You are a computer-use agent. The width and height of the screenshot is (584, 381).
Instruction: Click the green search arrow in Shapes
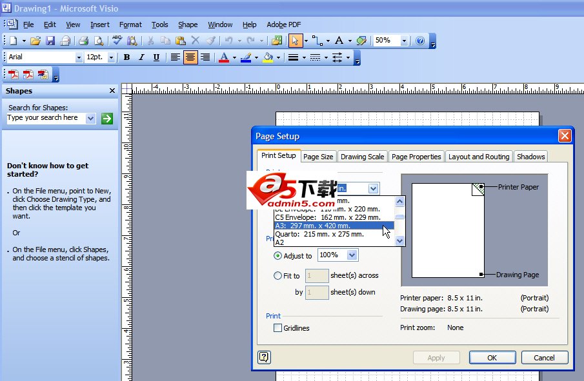click(x=107, y=118)
